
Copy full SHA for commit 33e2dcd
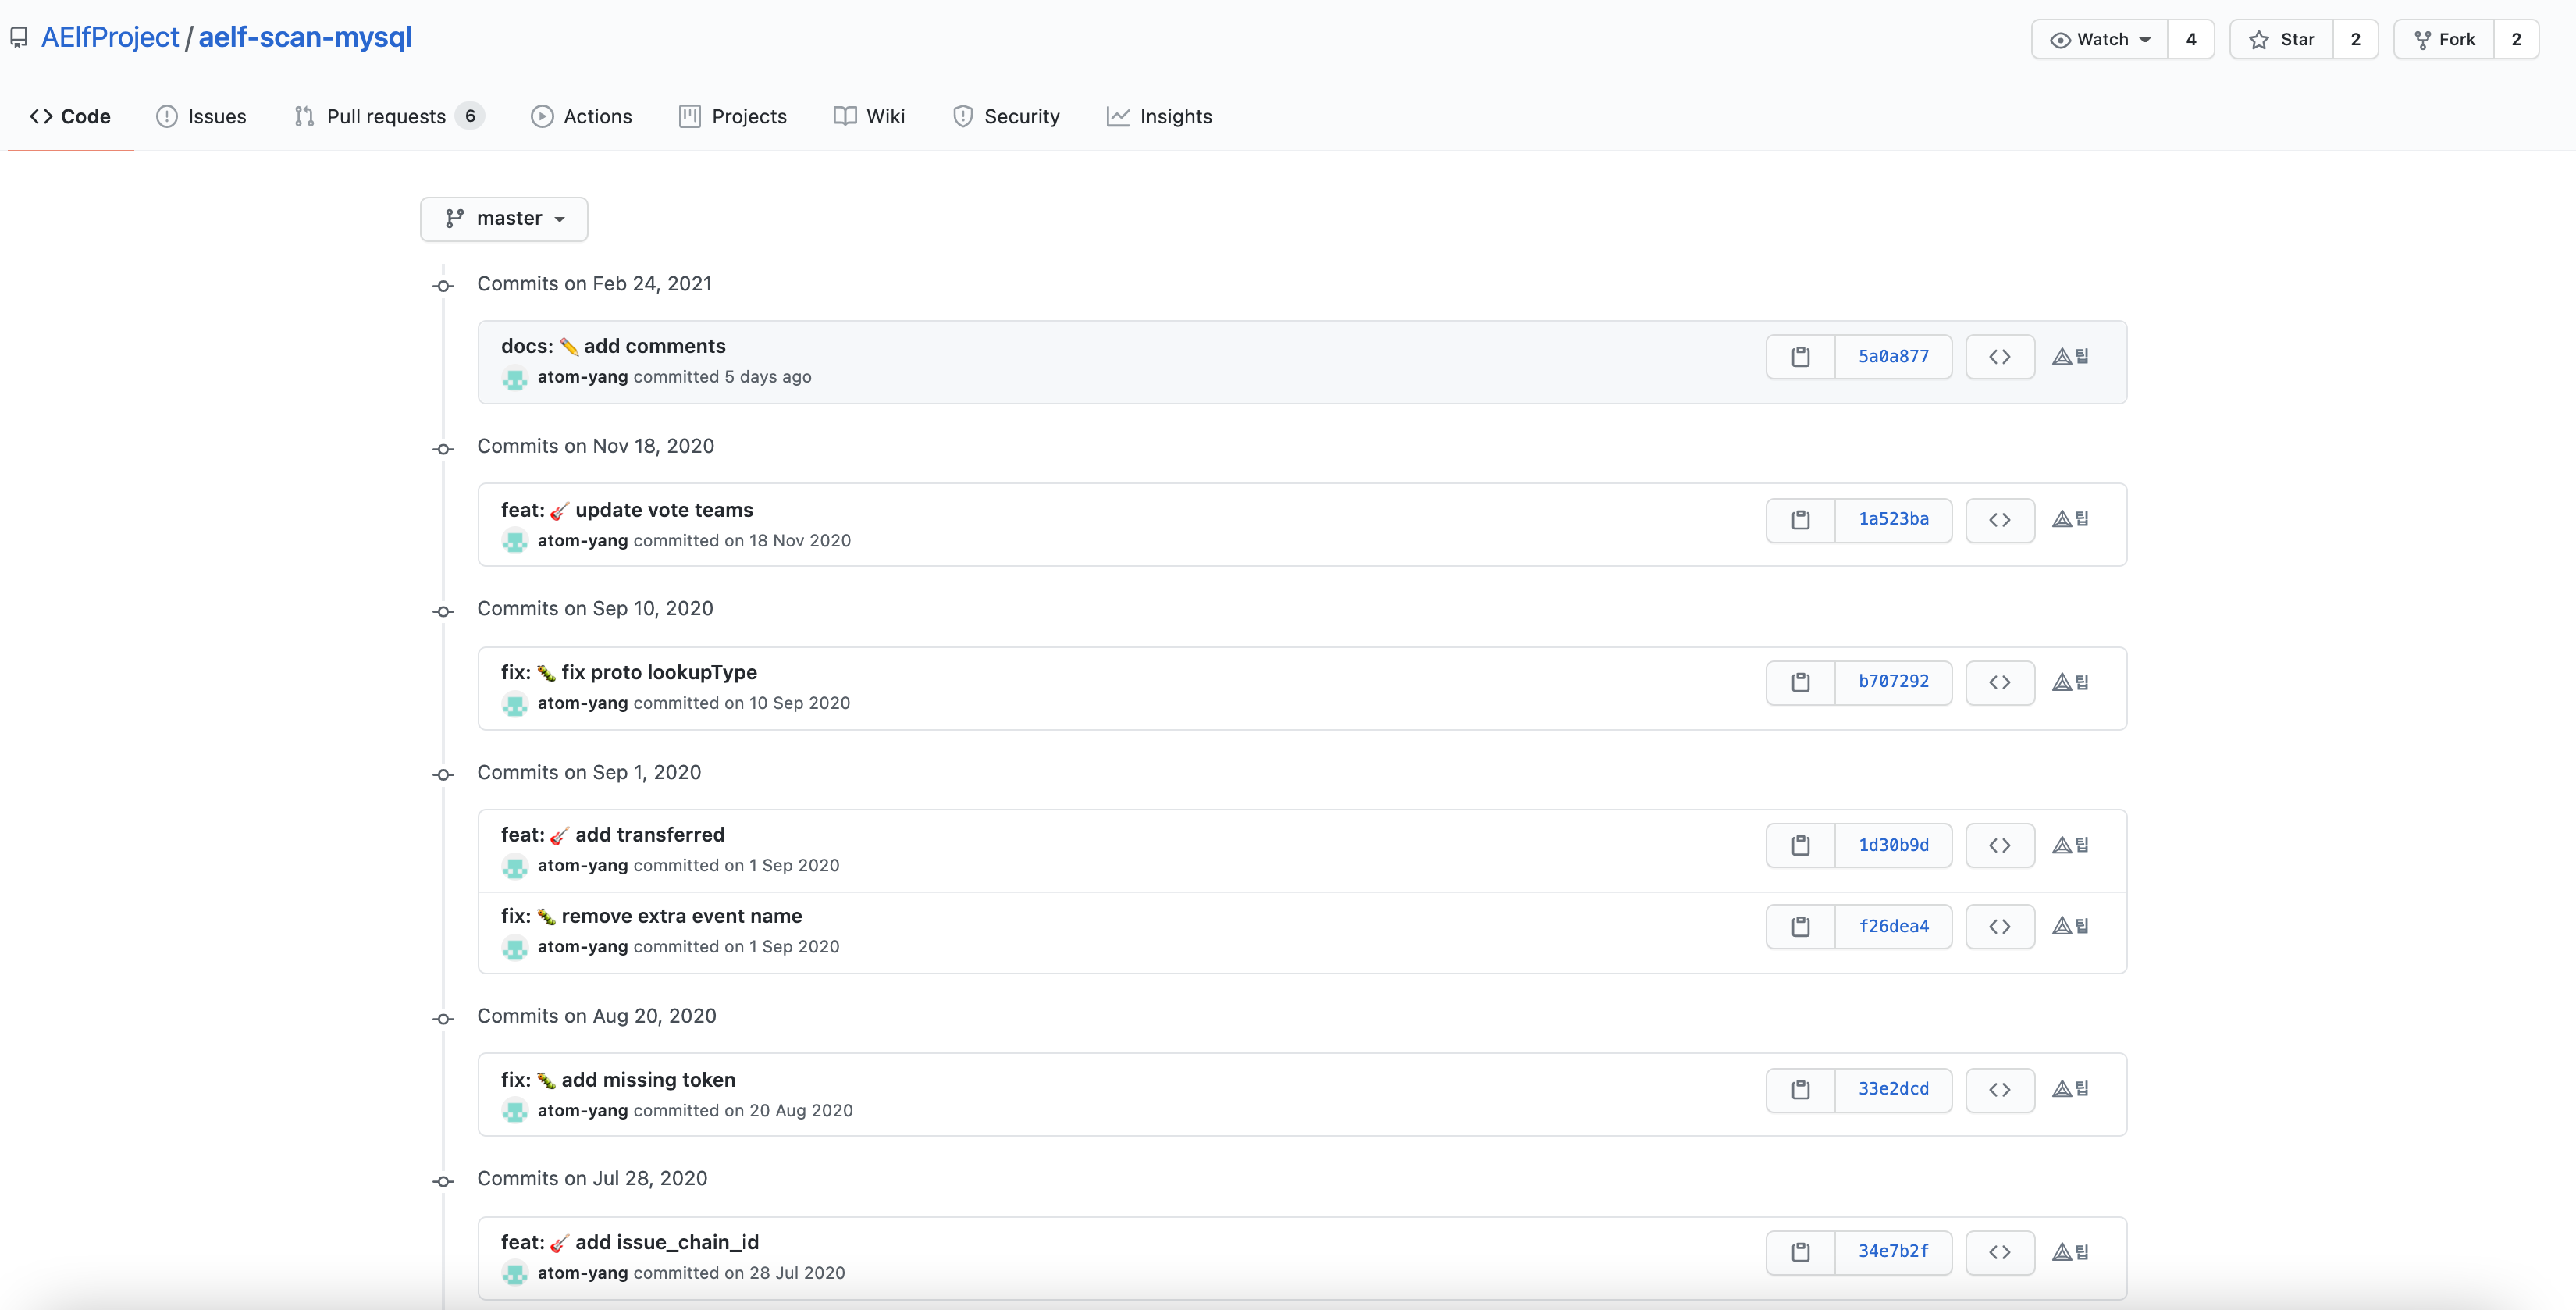pos(1800,1090)
